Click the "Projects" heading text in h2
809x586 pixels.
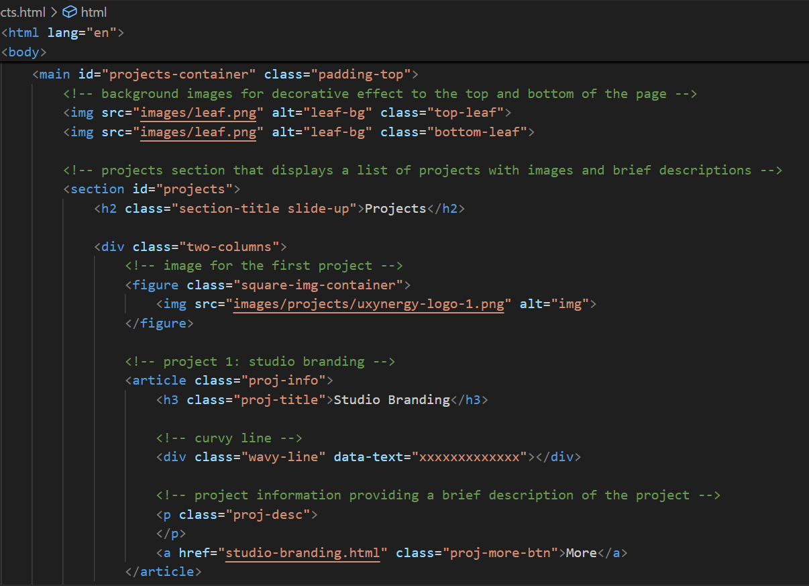click(x=395, y=209)
